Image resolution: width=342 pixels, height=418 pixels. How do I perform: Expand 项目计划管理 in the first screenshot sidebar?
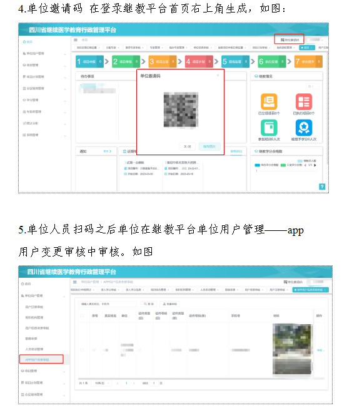(x=44, y=77)
